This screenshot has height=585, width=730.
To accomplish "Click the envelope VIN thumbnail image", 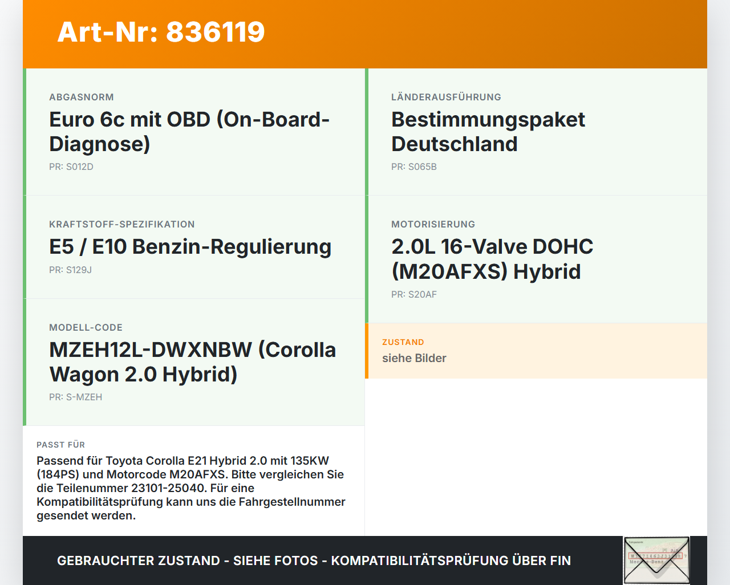I will [656, 560].
